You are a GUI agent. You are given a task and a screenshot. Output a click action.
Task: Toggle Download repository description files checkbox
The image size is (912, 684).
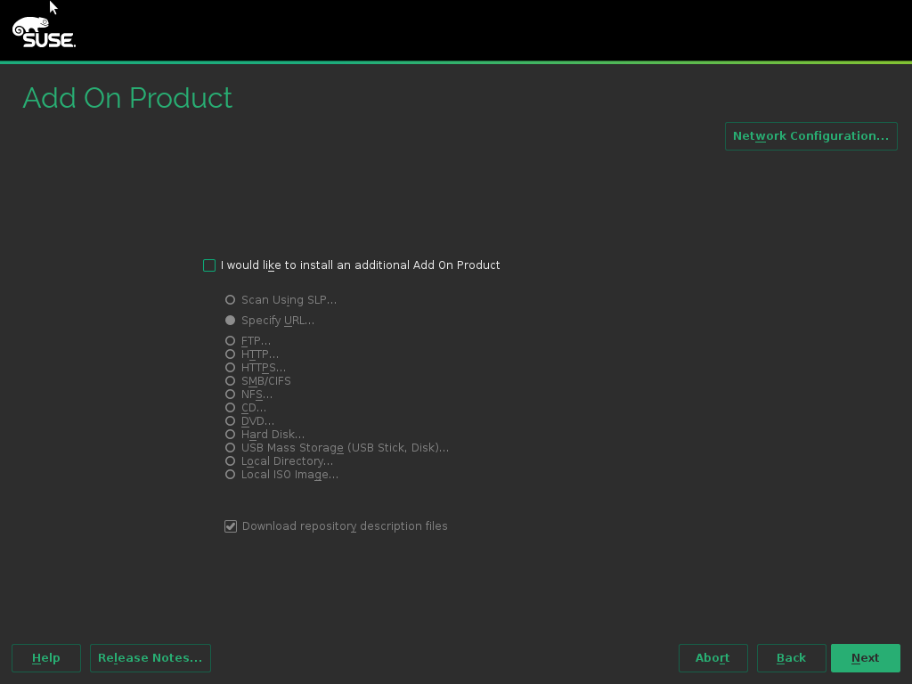pyautogui.click(x=231, y=526)
